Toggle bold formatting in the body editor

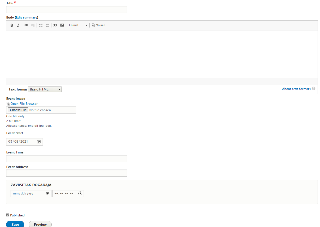[x=12, y=25]
